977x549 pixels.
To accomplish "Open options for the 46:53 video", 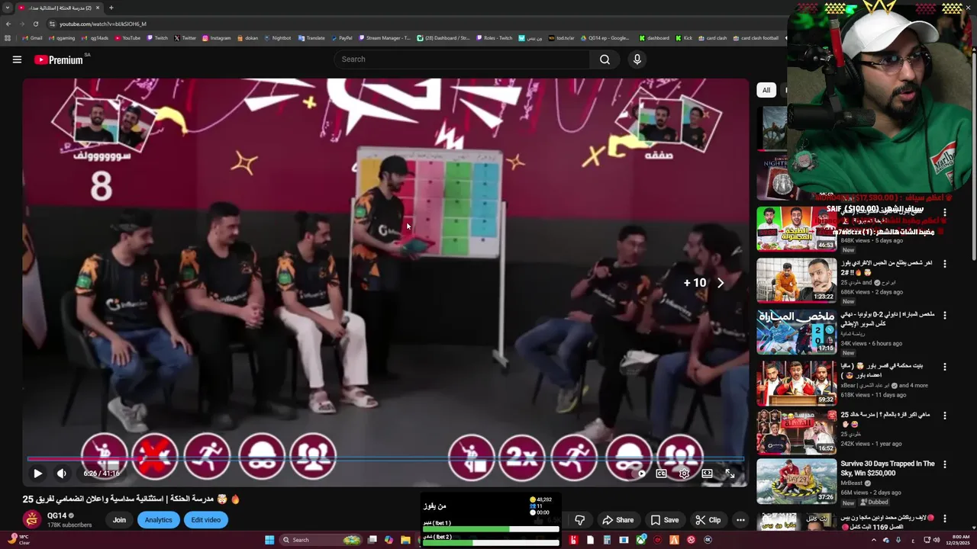I will [x=944, y=213].
